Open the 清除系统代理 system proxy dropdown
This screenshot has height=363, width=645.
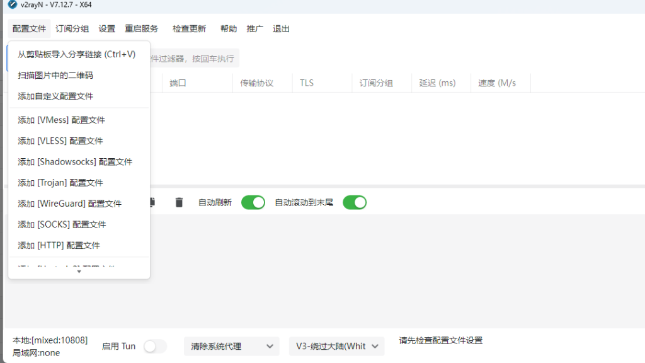[x=231, y=346]
